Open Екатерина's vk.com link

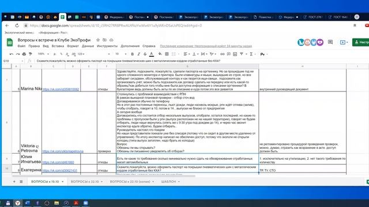coord(60,170)
